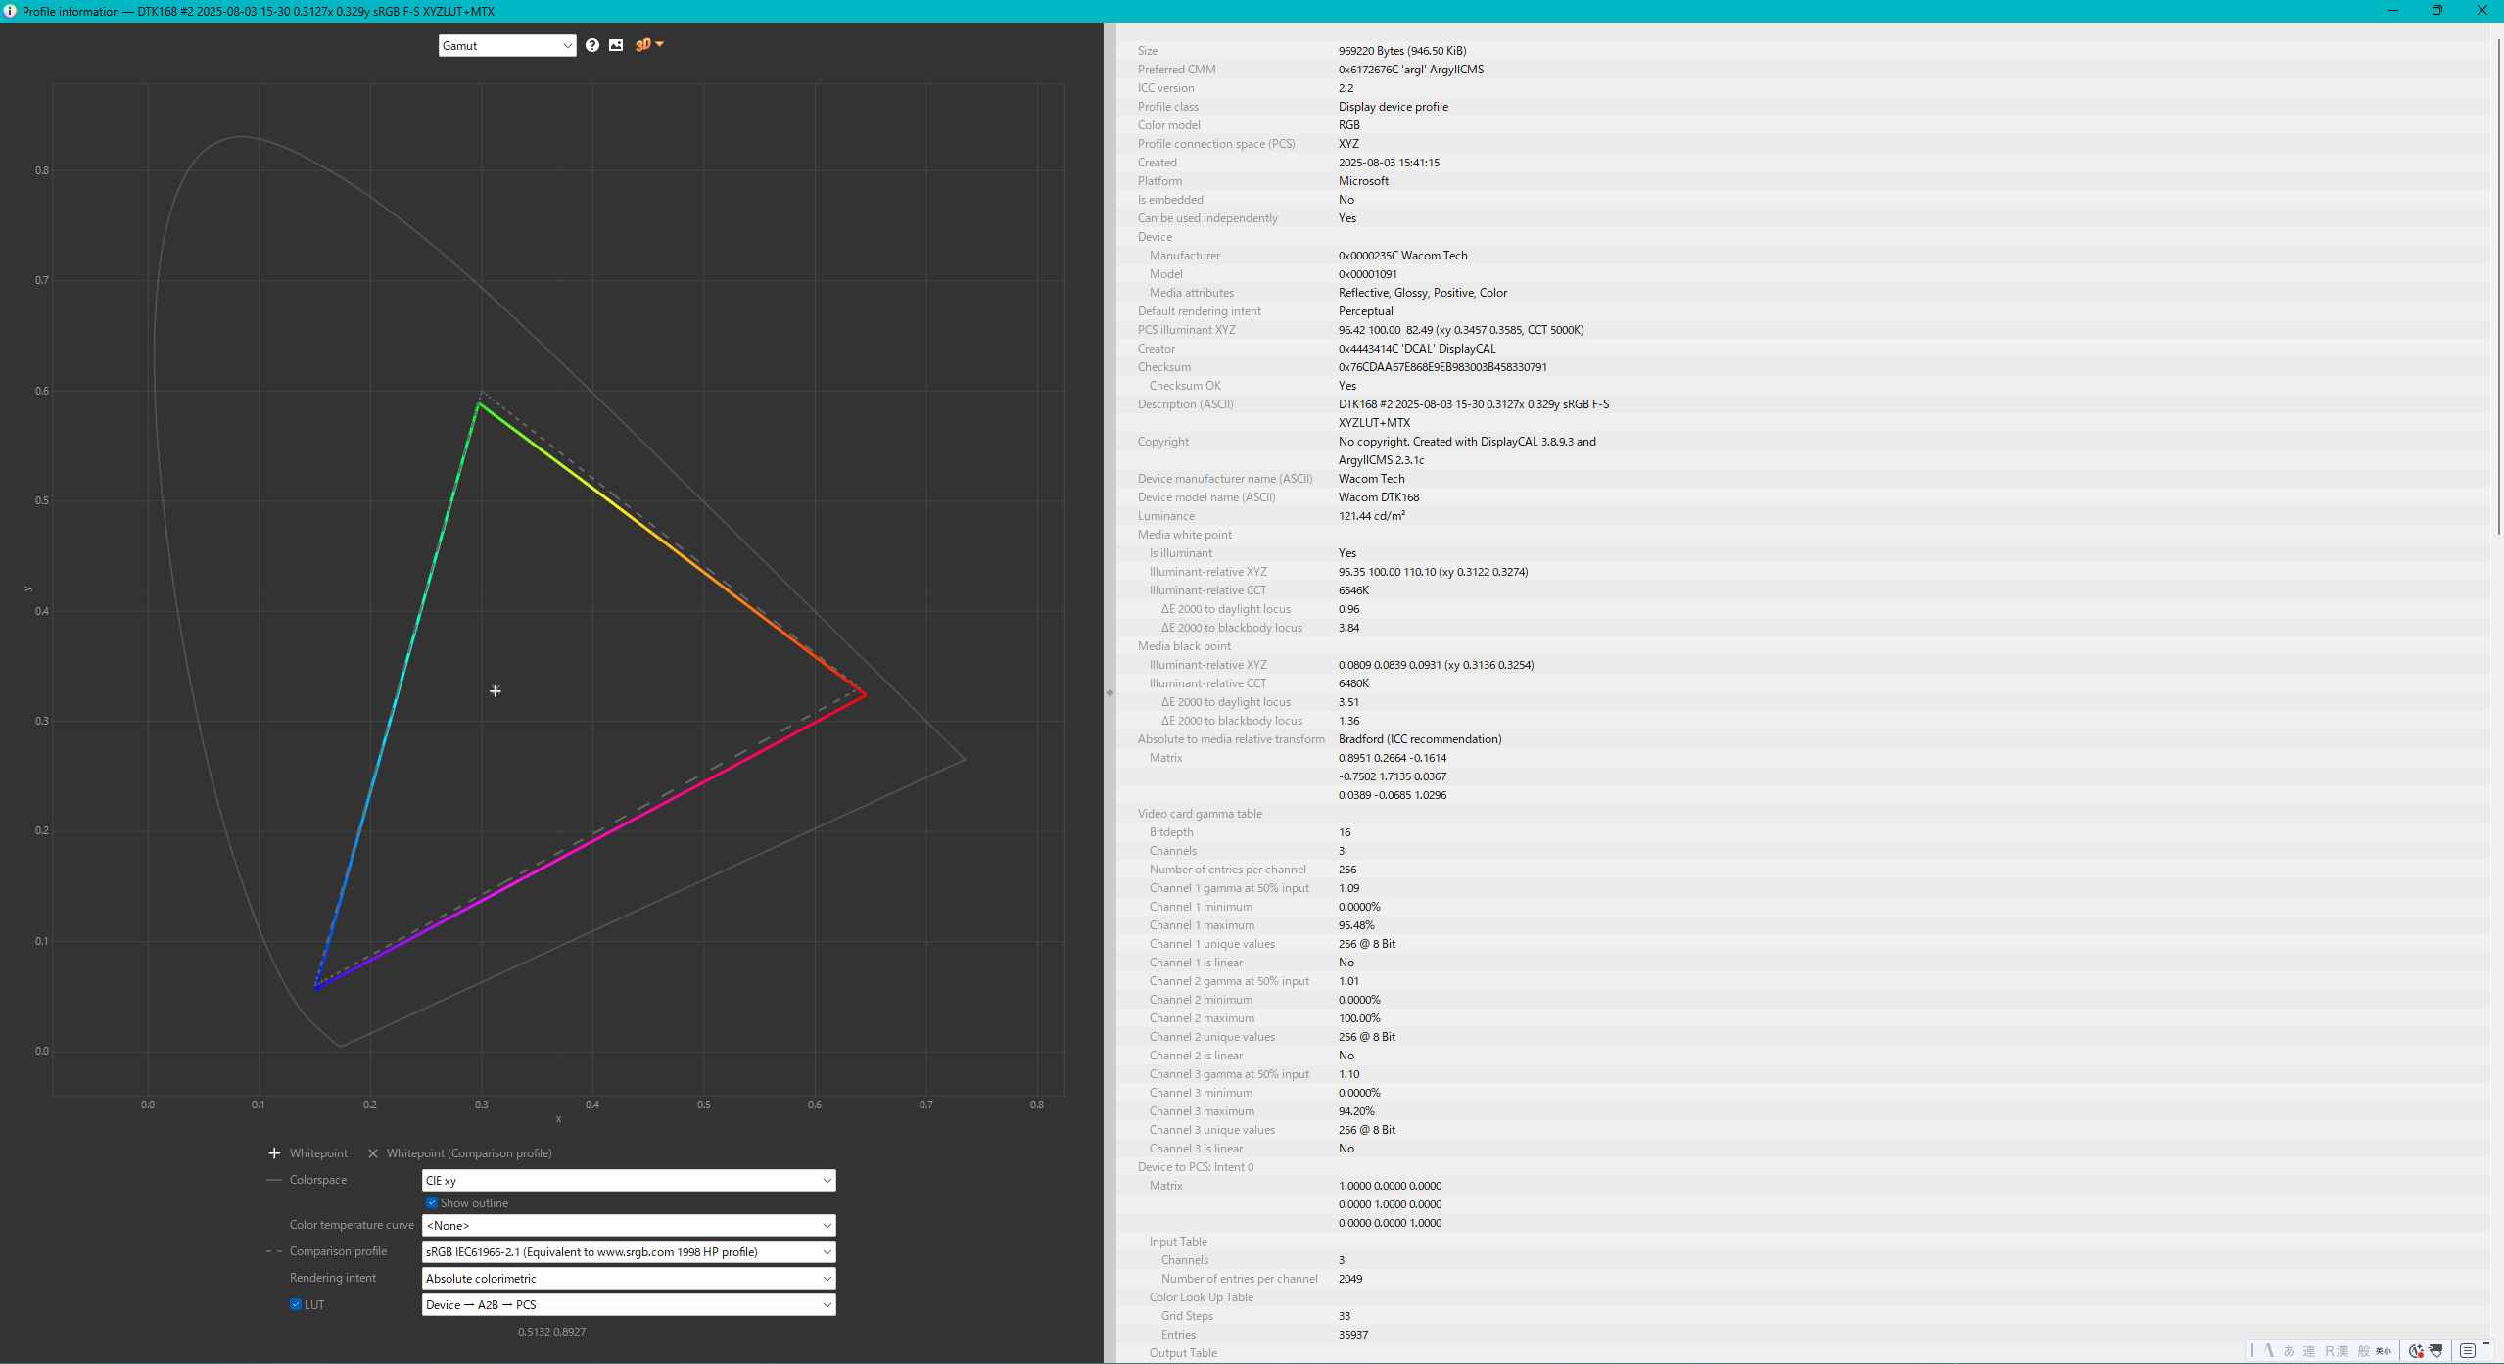The height and width of the screenshot is (1364, 2504).
Task: Toggle the Show outline checkbox
Action: (x=432, y=1203)
